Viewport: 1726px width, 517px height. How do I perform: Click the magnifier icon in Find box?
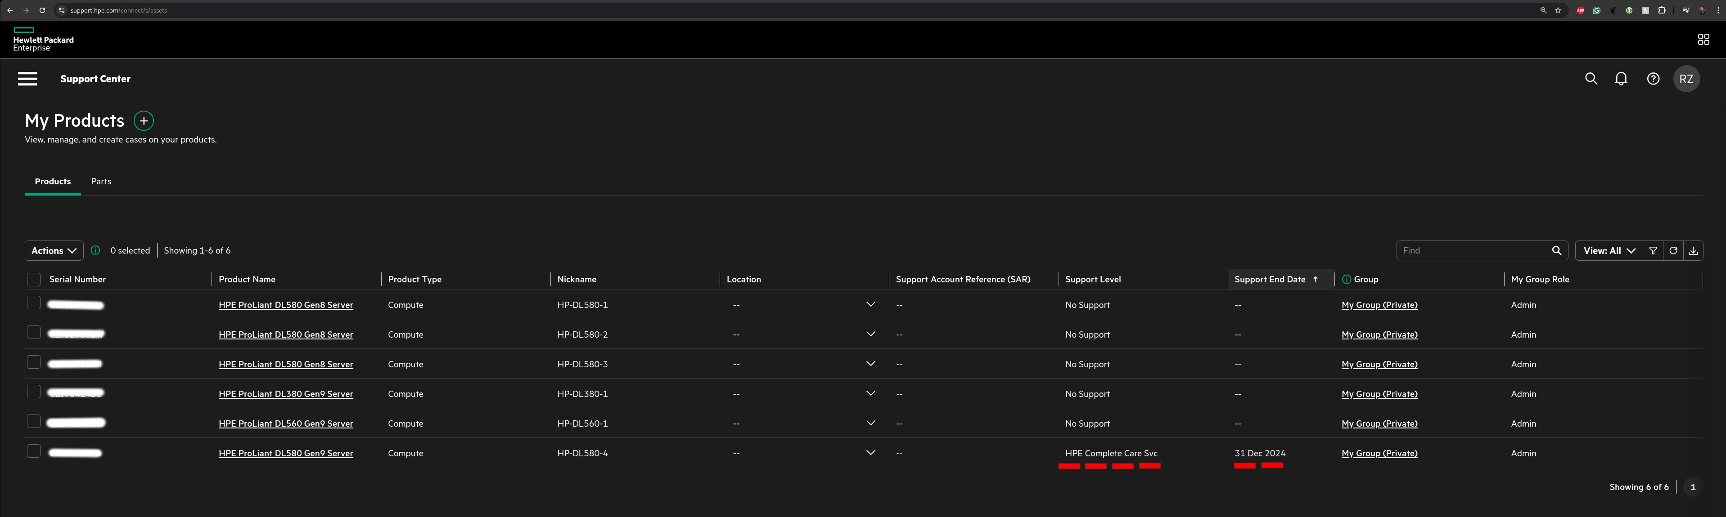[1556, 250]
